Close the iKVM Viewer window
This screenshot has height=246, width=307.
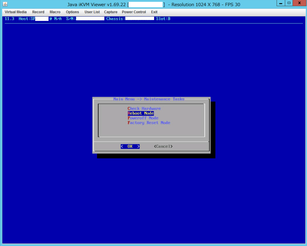[x=299, y=3]
